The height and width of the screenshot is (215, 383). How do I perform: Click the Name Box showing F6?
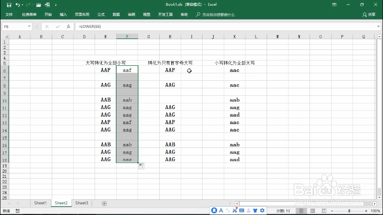coord(15,26)
